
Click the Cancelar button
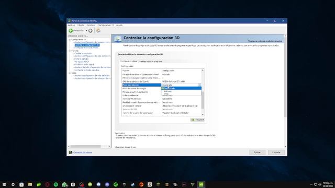pos(276,152)
